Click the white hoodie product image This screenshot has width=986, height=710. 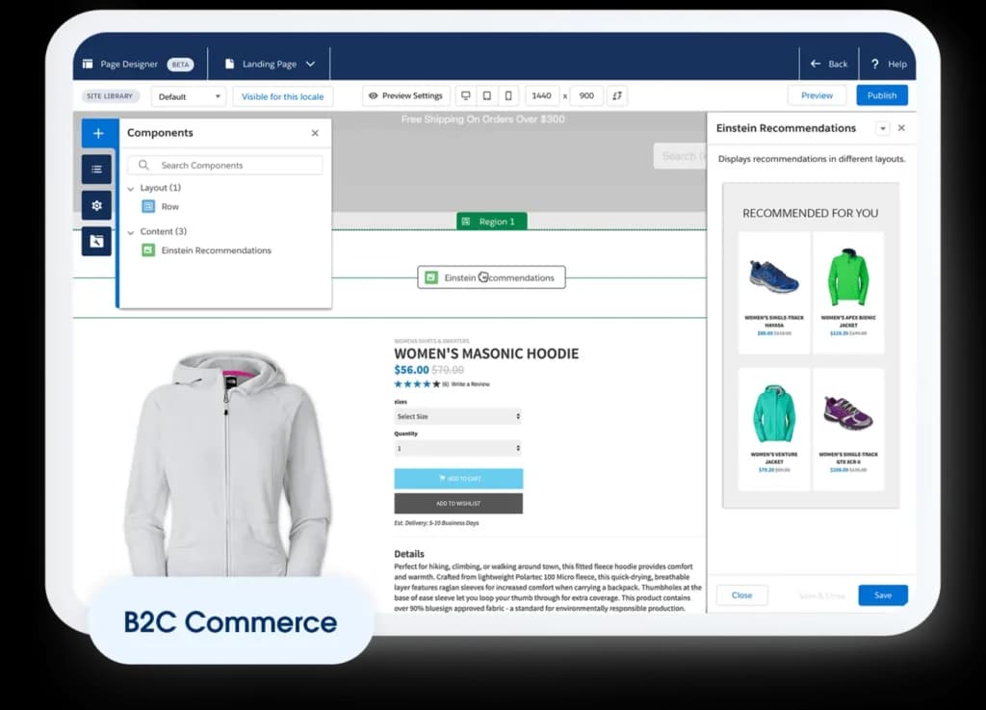(227, 464)
